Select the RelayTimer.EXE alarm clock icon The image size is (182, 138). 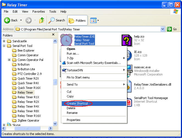[x=66, y=40]
